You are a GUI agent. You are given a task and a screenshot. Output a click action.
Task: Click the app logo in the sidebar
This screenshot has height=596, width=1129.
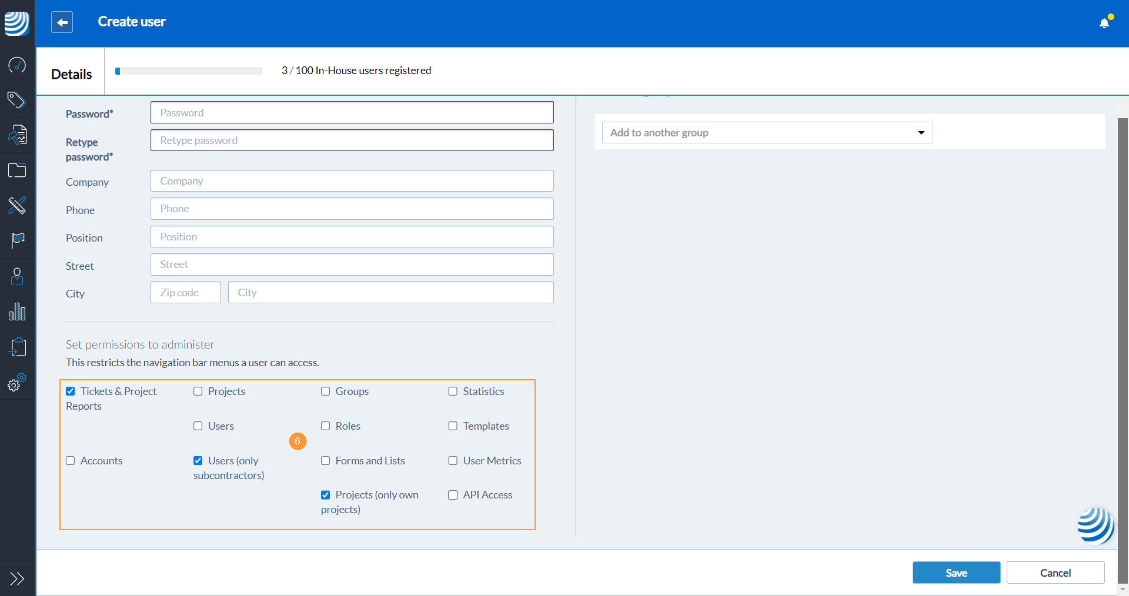[x=17, y=24]
